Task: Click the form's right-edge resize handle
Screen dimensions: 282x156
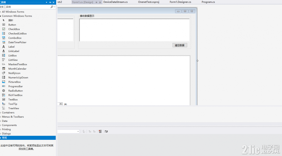Action: 197,61
